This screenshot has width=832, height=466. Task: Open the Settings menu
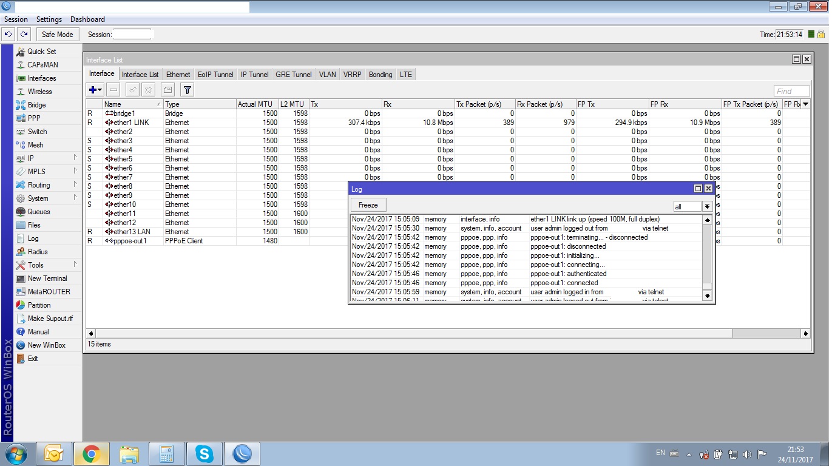49,19
